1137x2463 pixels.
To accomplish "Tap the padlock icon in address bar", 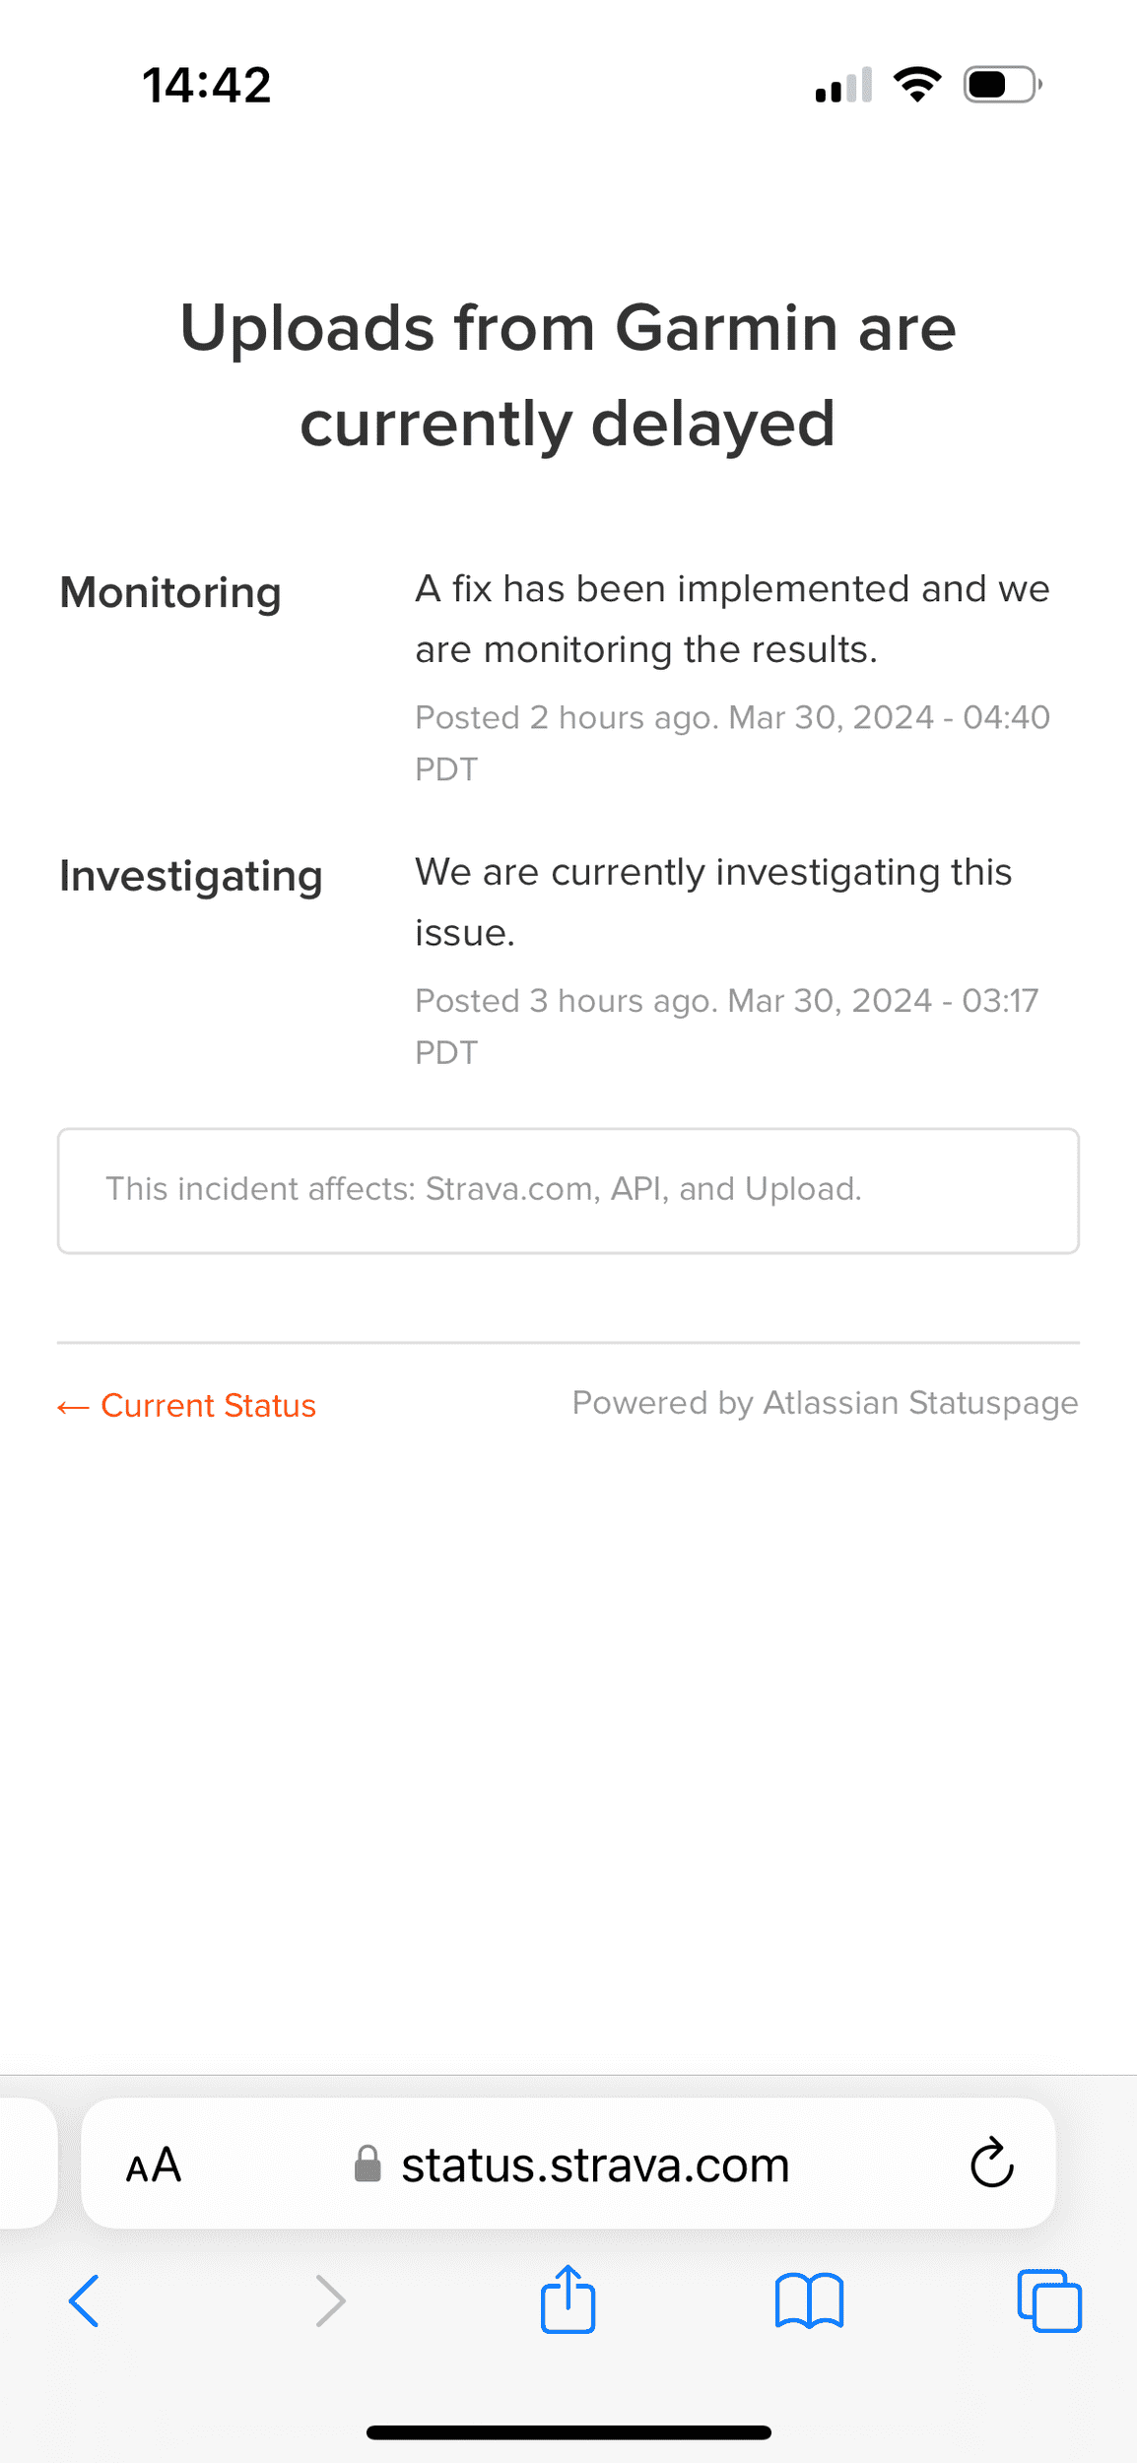I will pyautogui.click(x=368, y=2164).
